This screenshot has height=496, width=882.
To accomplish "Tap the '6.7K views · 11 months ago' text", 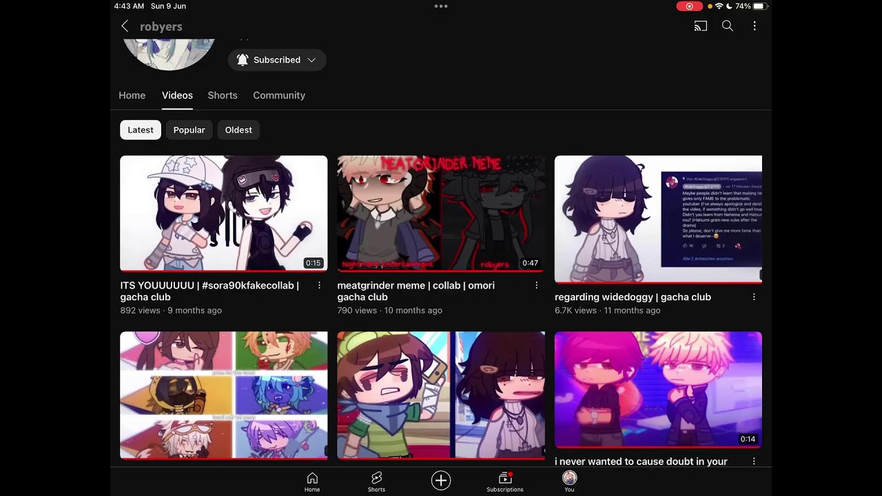I will point(607,311).
